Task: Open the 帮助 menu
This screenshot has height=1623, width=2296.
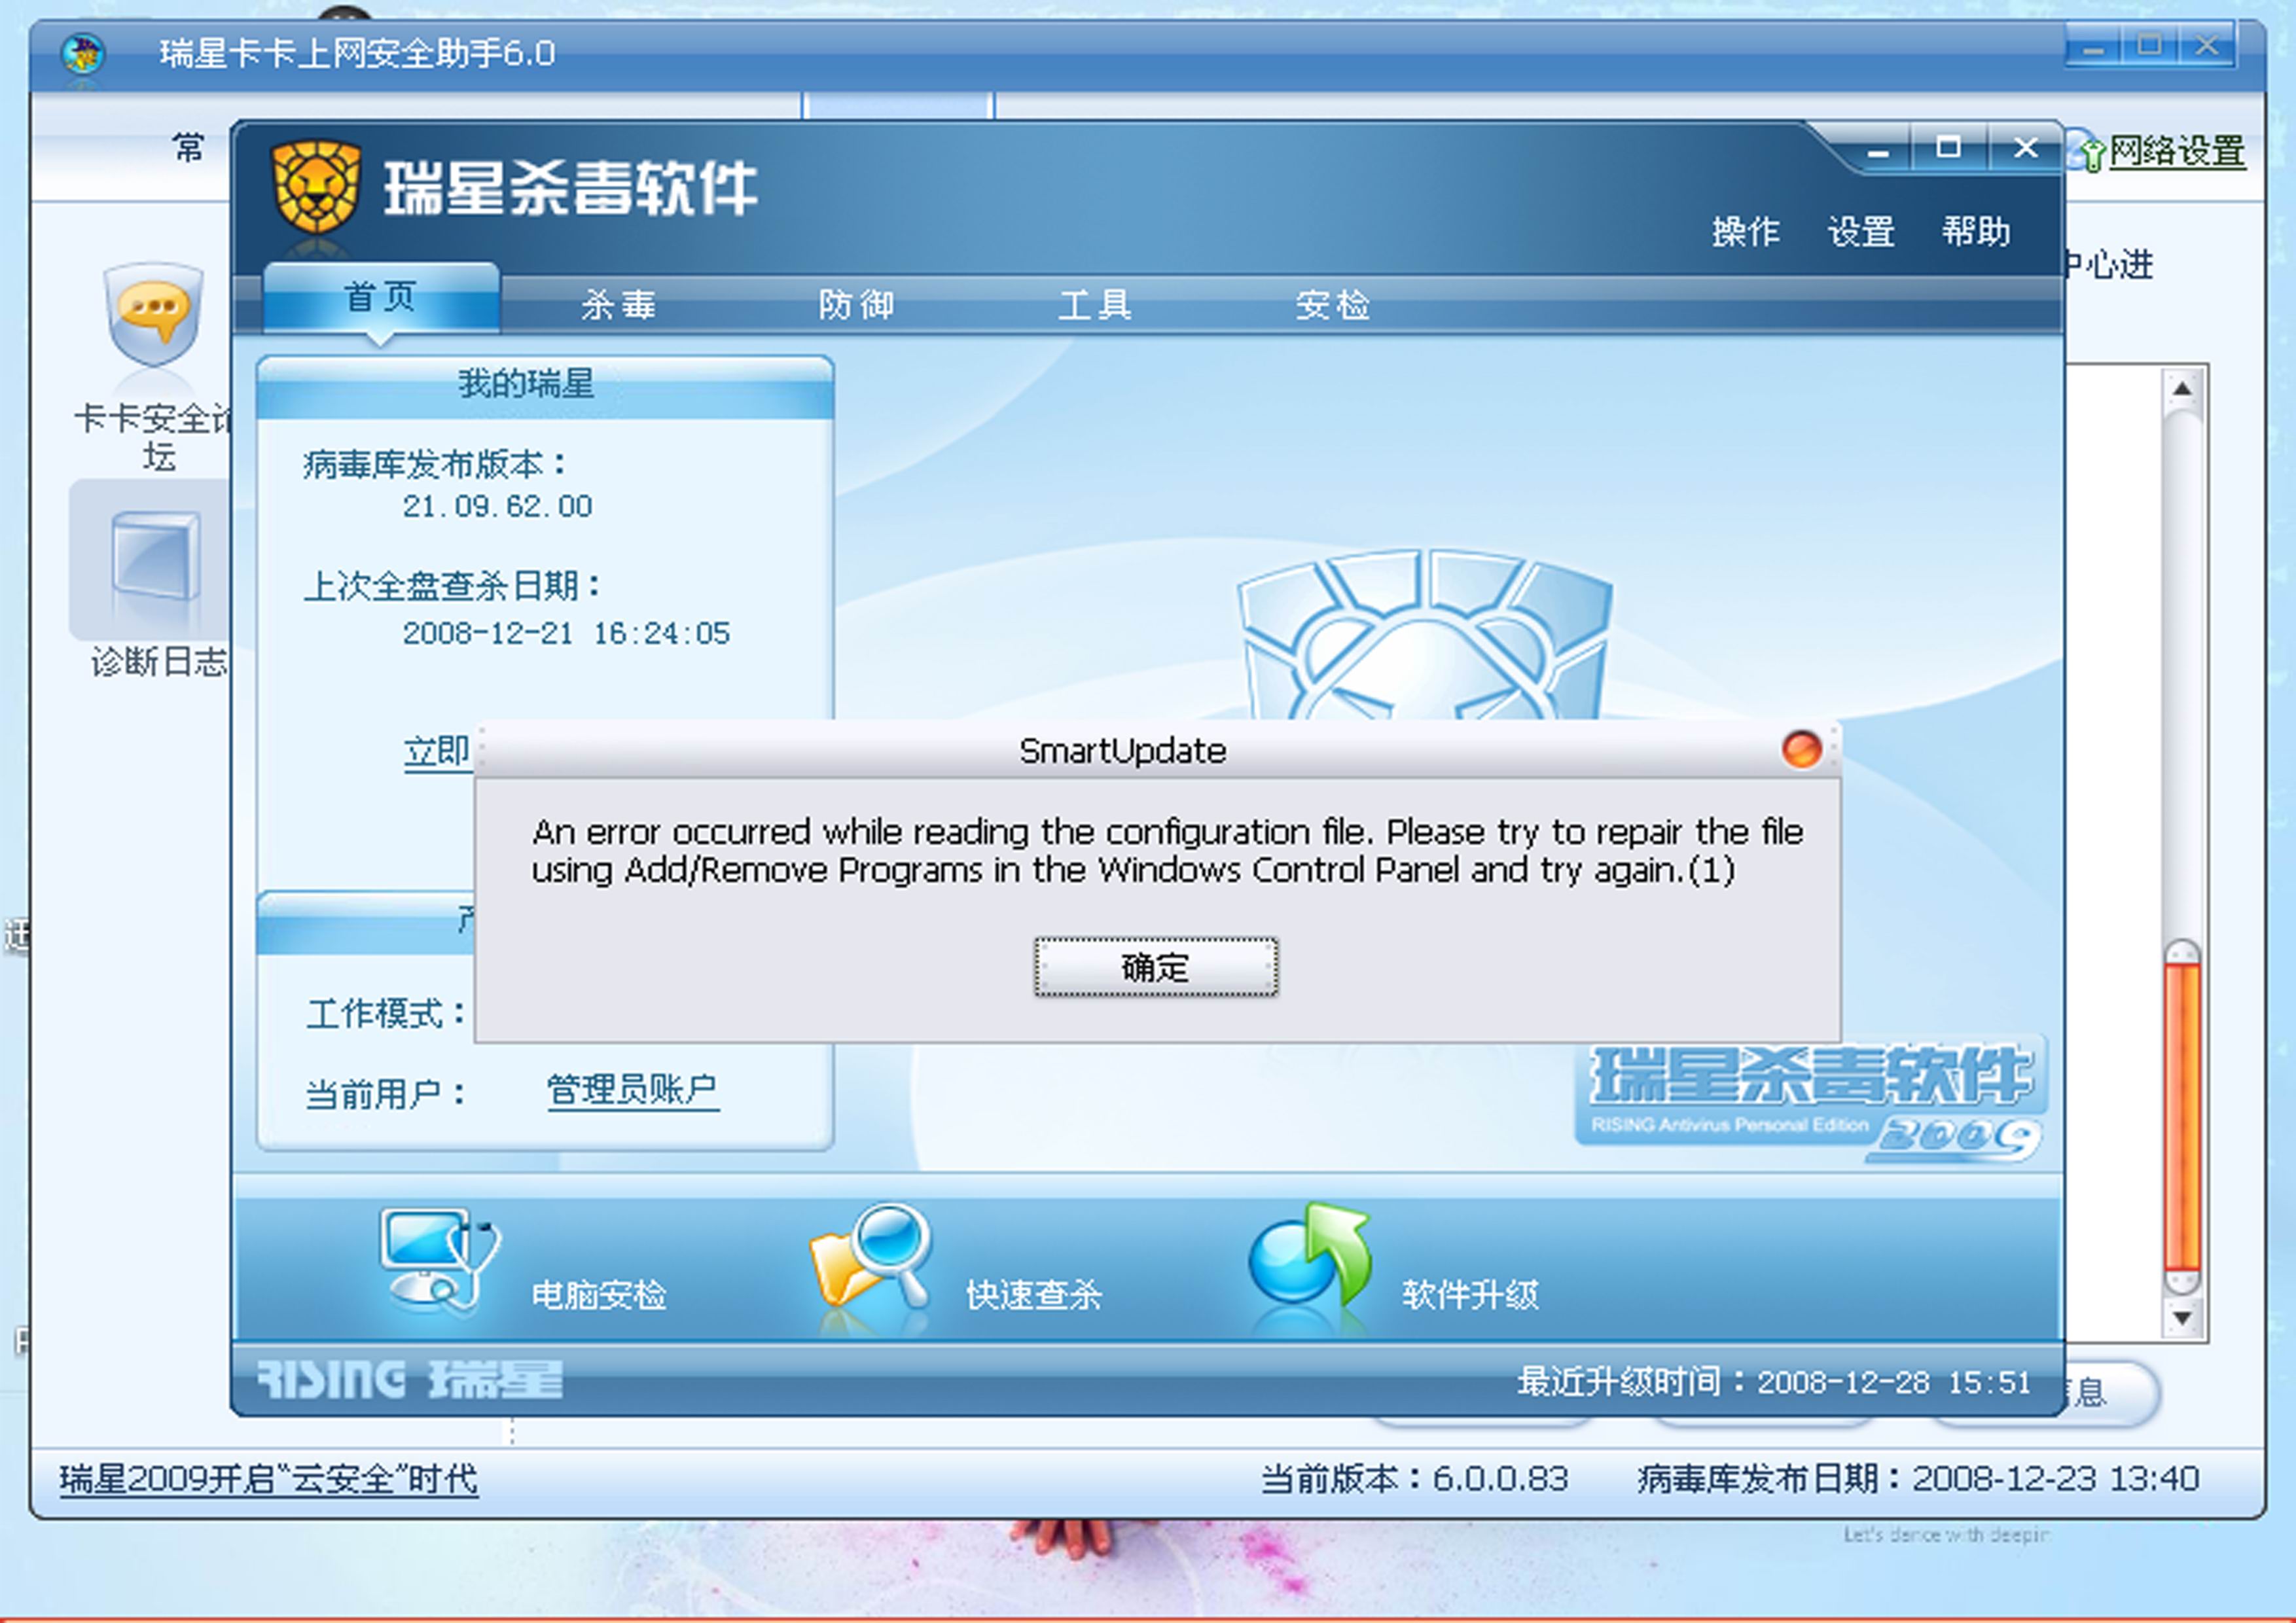Action: tap(1976, 231)
